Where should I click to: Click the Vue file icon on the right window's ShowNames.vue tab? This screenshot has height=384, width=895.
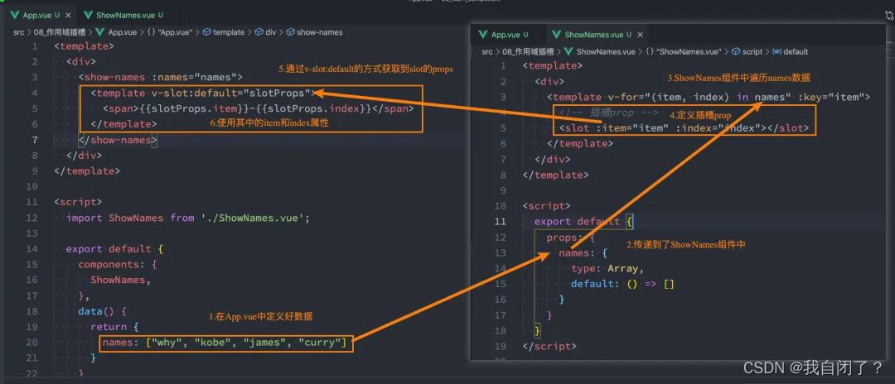[x=556, y=35]
